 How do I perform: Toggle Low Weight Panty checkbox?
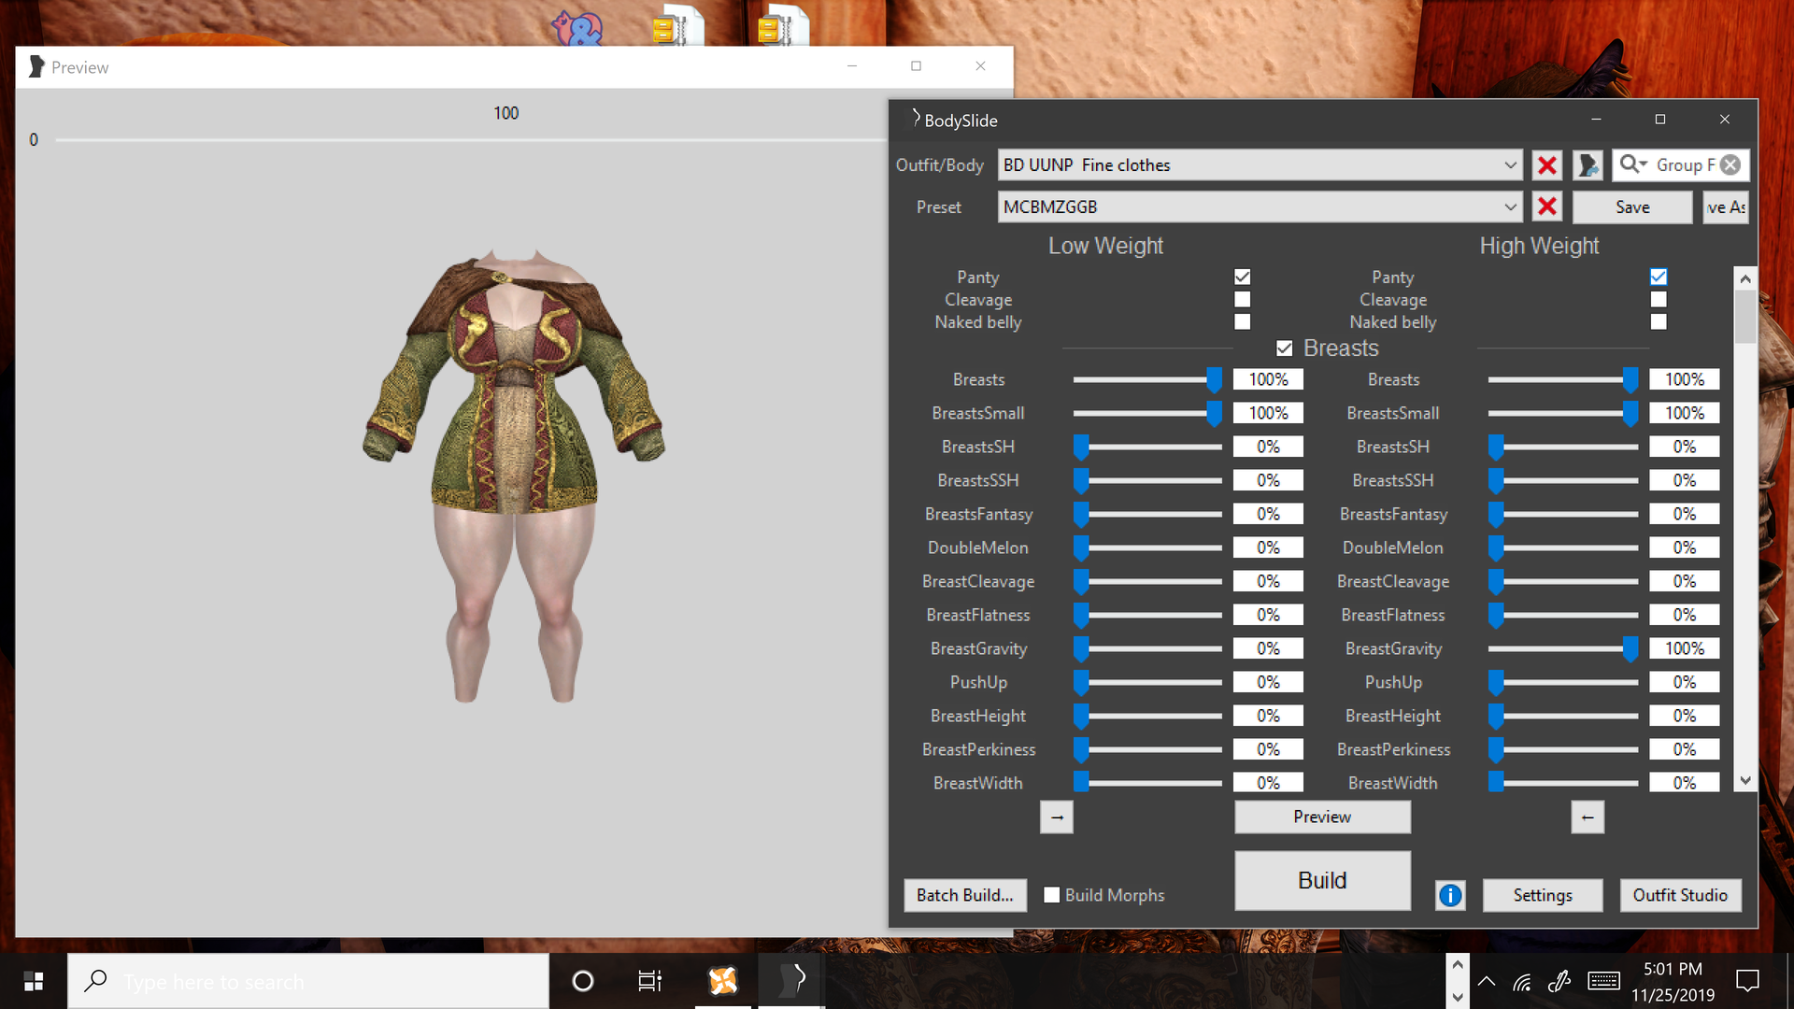tap(1242, 277)
